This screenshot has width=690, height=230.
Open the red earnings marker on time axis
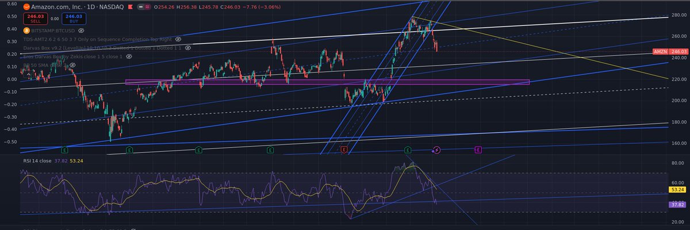344,149
